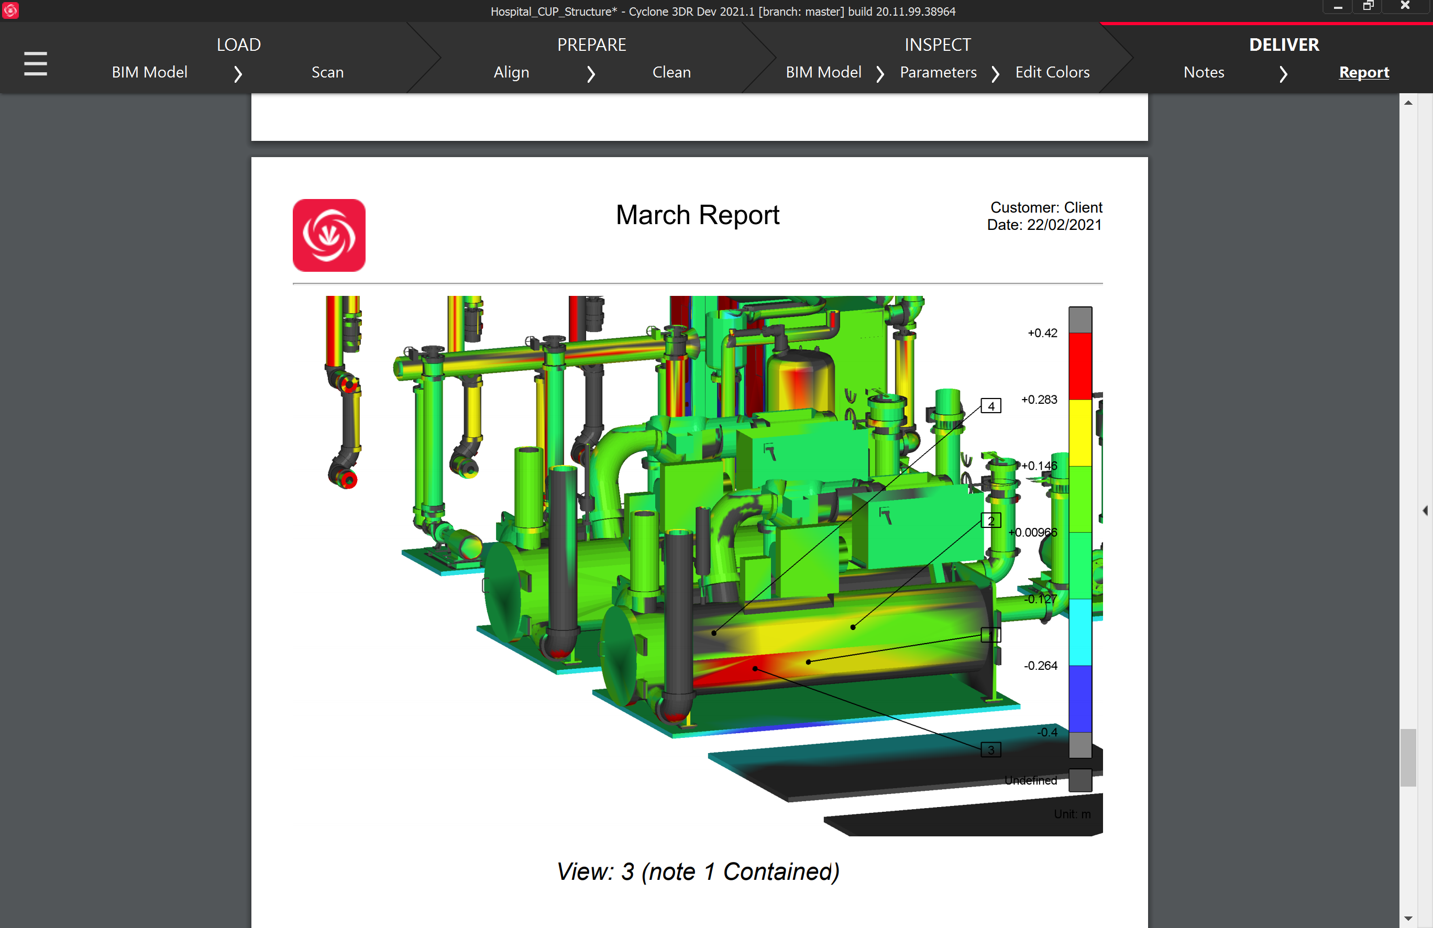Switch to the Scan load step

point(327,72)
